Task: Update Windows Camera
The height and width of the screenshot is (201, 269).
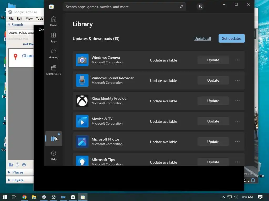Action: pos(213,60)
